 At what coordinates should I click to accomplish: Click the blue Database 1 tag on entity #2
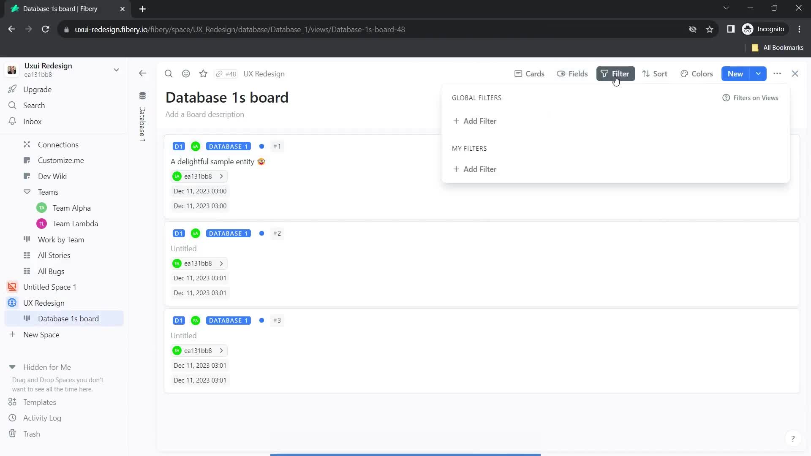[x=229, y=233]
